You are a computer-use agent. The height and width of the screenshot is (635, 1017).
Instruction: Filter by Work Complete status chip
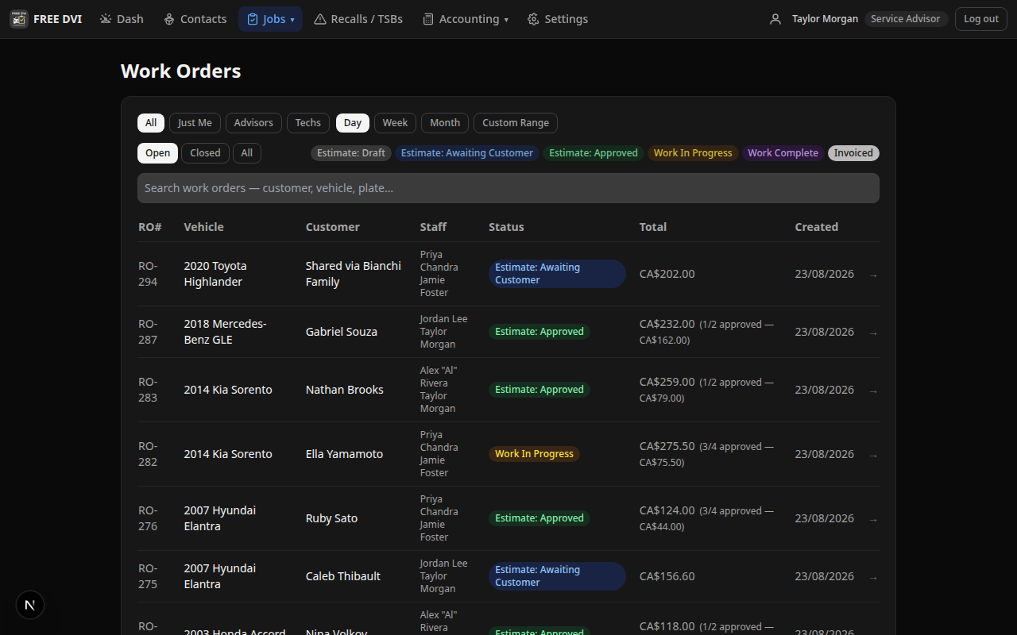pos(783,153)
